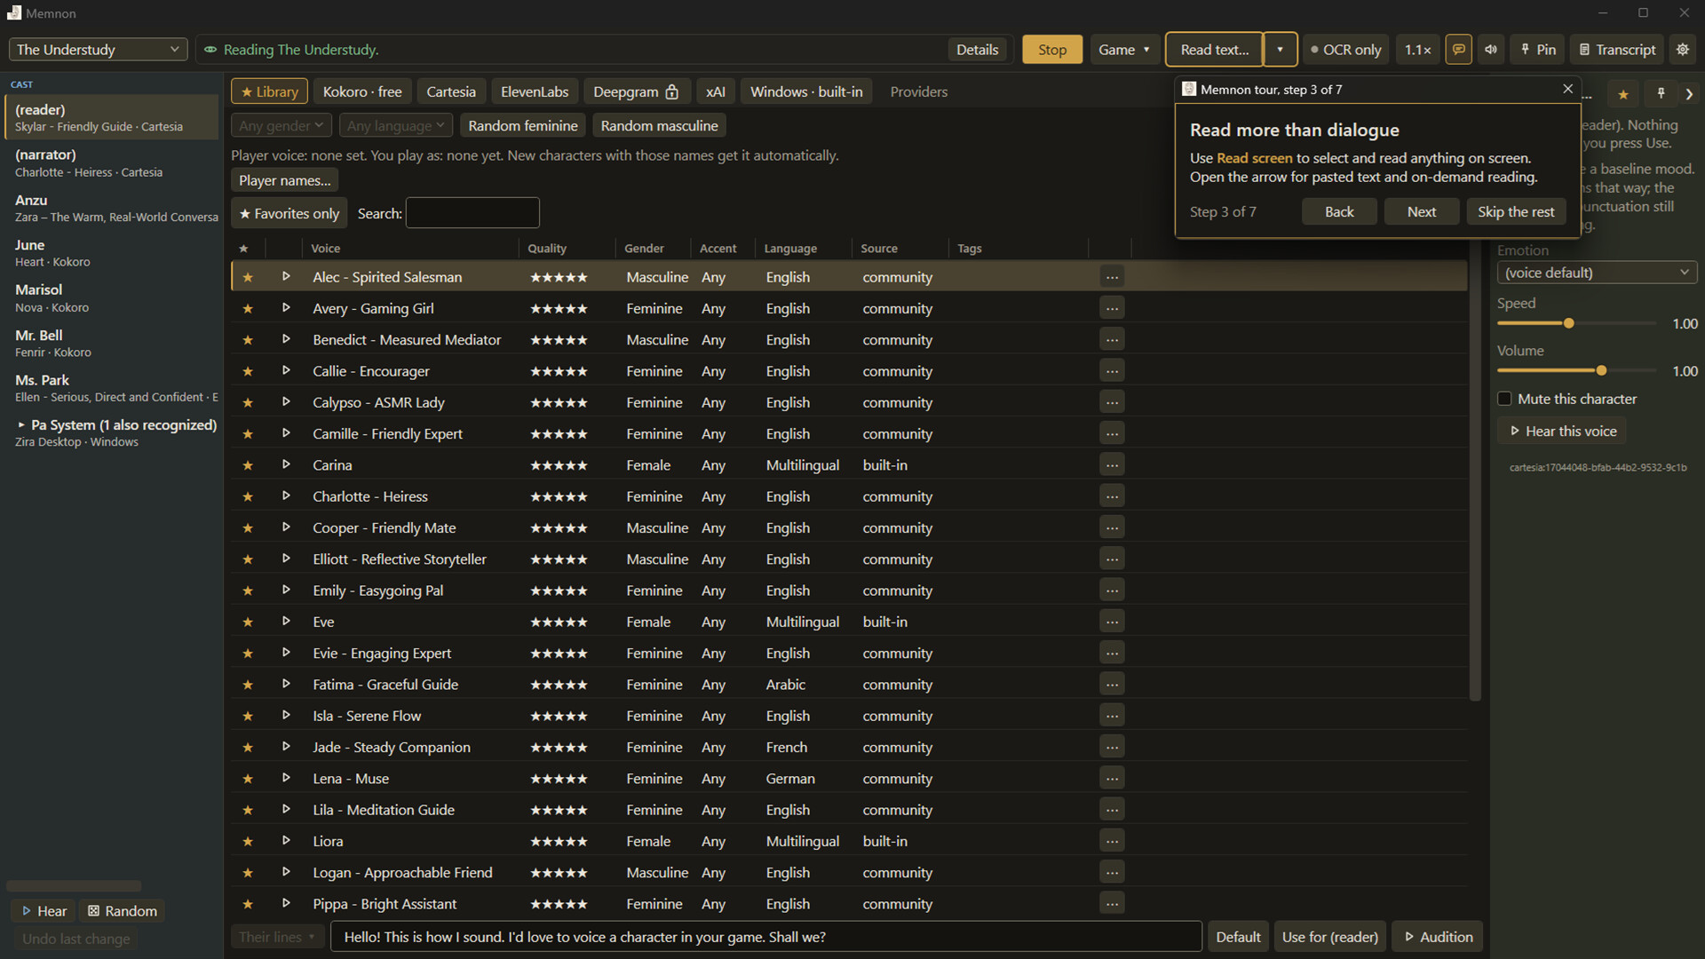Toggle favorite star for Camille - Friendly Expert
Image resolution: width=1705 pixels, height=959 pixels.
pos(248,434)
